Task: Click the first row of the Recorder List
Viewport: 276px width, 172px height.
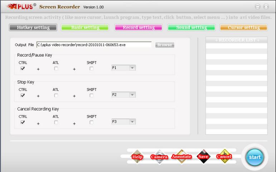Action: point(237,46)
